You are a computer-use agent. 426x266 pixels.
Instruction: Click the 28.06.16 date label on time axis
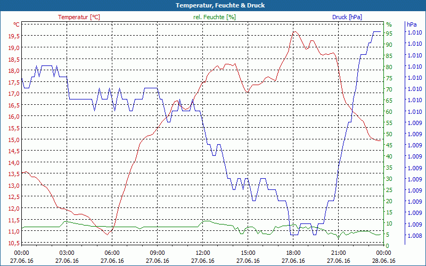(383, 261)
